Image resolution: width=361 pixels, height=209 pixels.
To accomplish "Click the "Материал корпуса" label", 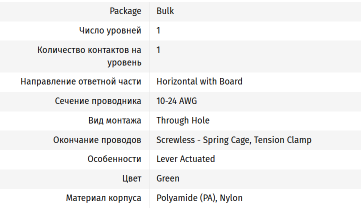I will (103, 198).
